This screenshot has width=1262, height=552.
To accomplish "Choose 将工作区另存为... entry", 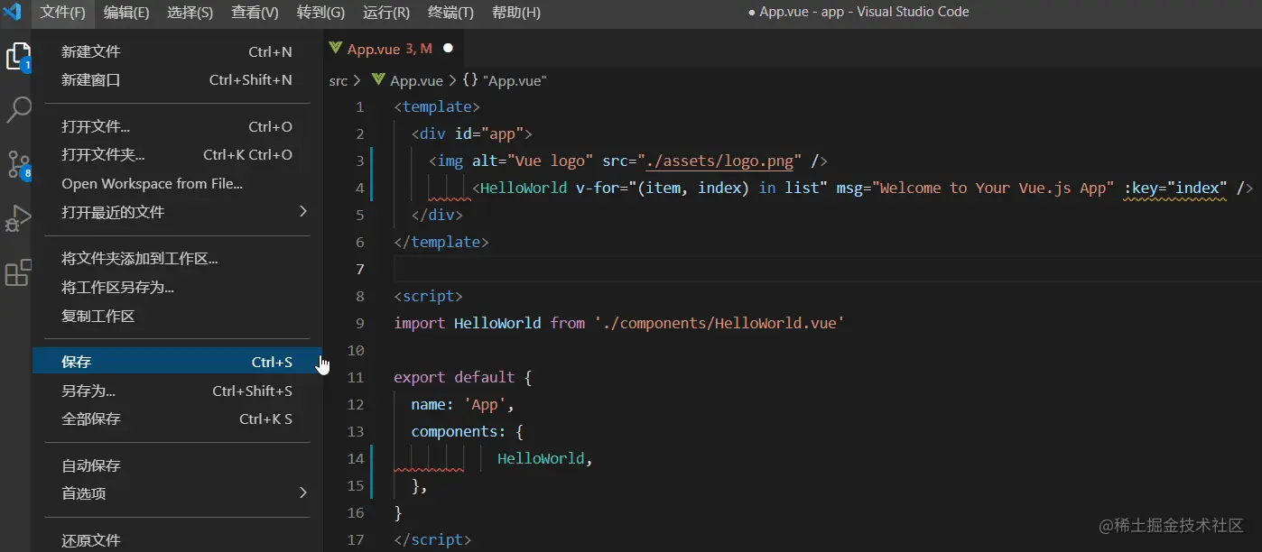I will [x=177, y=288].
